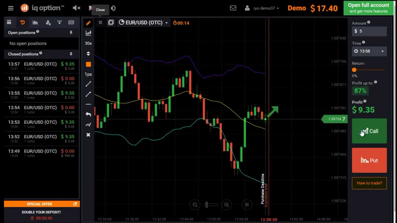
Task: Click the 00:14 countdown timer
Action: pos(181,23)
